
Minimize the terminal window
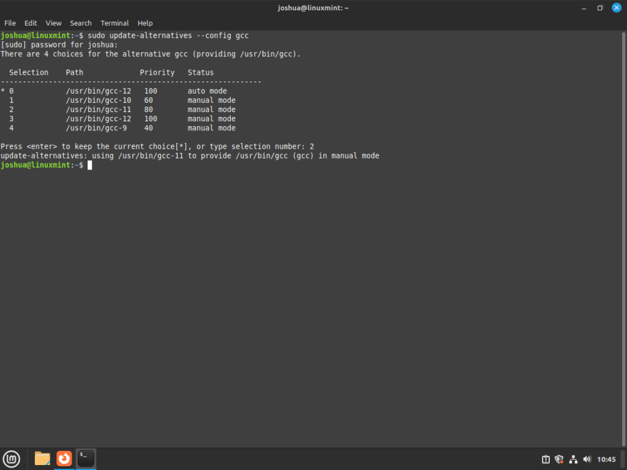584,8
